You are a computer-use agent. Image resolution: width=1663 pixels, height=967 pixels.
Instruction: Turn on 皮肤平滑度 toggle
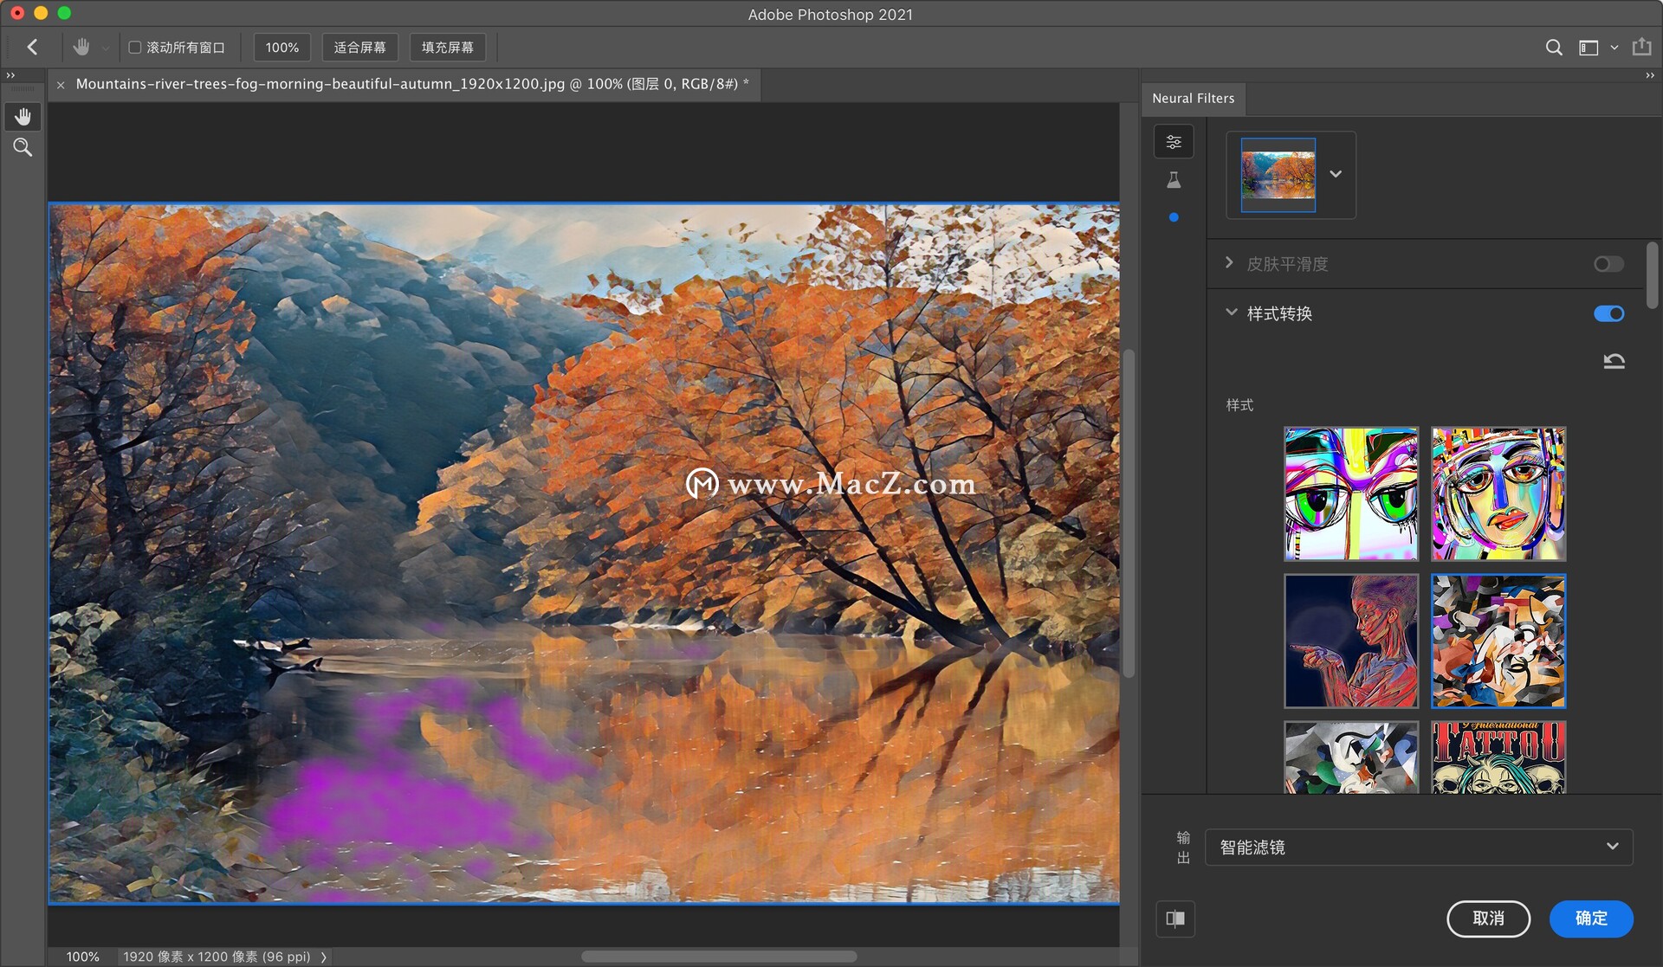[1608, 264]
